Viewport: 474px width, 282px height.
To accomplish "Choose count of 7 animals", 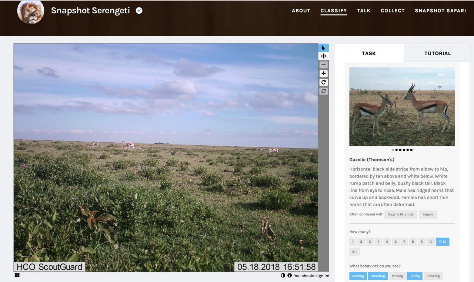I will coord(404,242).
